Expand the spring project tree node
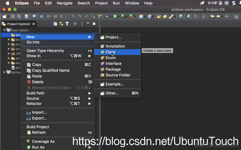The image size is (241, 150). [4, 72]
